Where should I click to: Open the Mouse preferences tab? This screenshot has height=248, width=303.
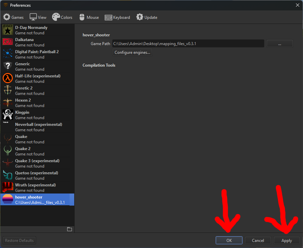pyautogui.click(x=89, y=17)
